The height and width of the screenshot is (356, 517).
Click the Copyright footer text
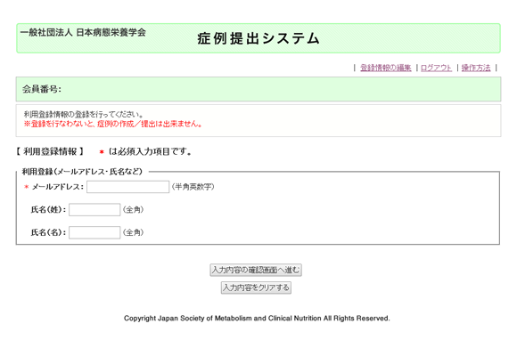257,319
